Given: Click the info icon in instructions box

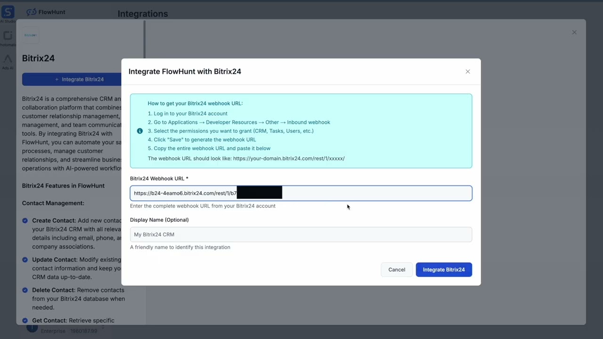Looking at the screenshot, I should click(140, 131).
